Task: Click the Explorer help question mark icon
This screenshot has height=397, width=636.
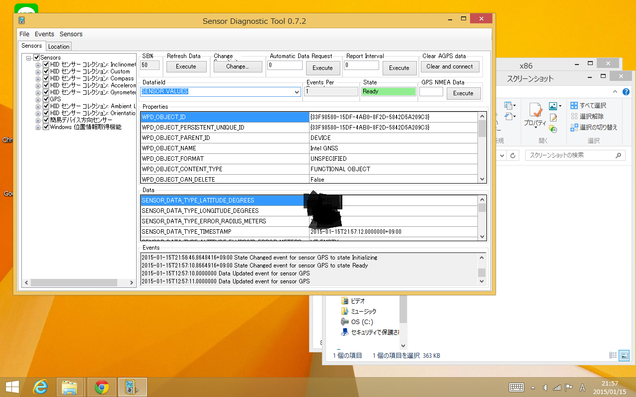Action: (626, 92)
